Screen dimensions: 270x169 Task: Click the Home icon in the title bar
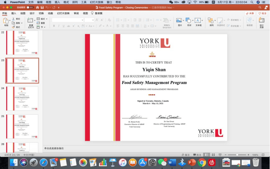(x=37, y=7)
